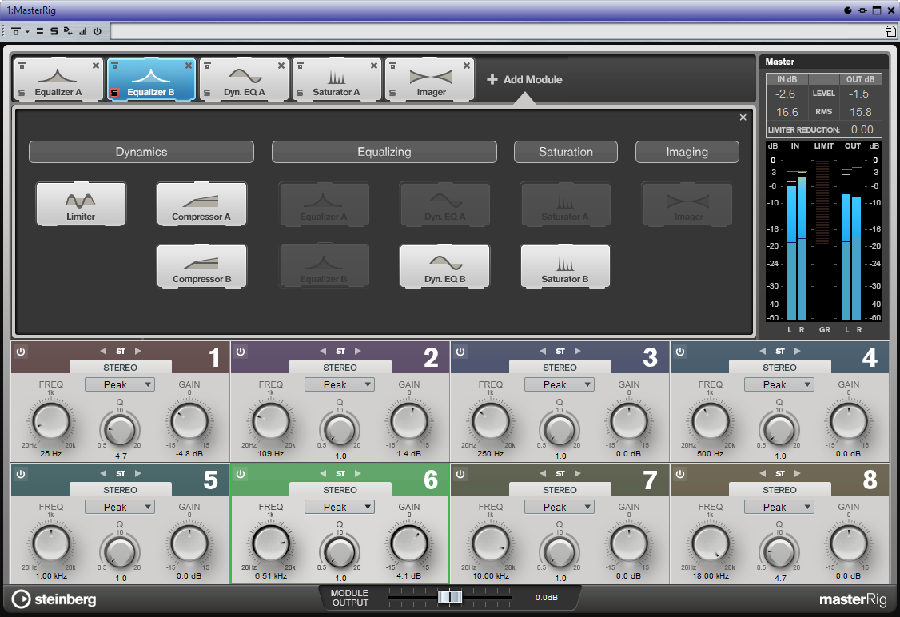
Task: Click the Equalizing category header
Action: [384, 152]
